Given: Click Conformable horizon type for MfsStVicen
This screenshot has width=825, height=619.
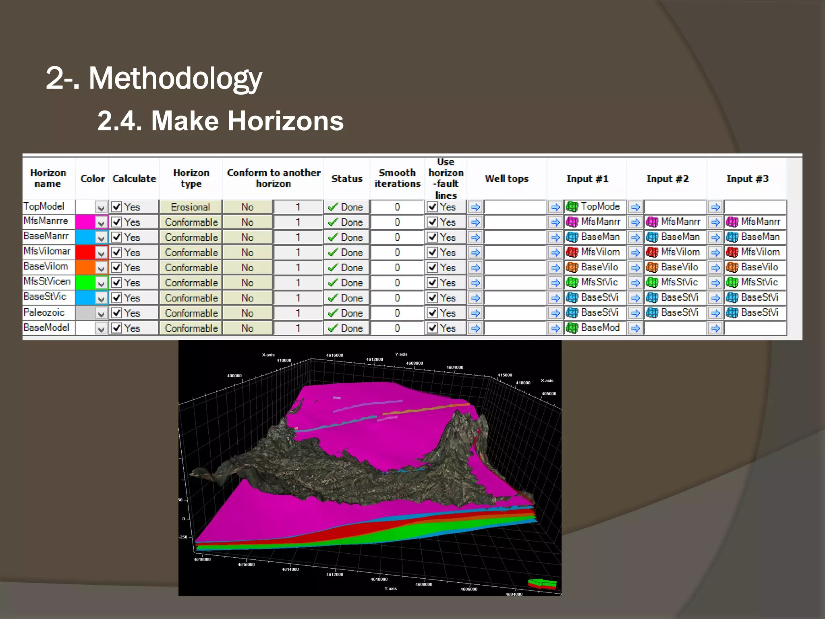Looking at the screenshot, I should [x=191, y=283].
